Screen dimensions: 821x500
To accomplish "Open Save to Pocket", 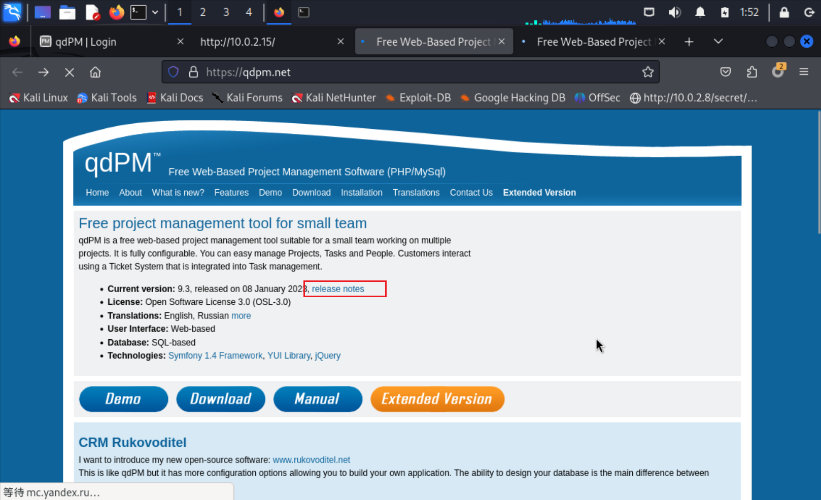I will [x=726, y=72].
